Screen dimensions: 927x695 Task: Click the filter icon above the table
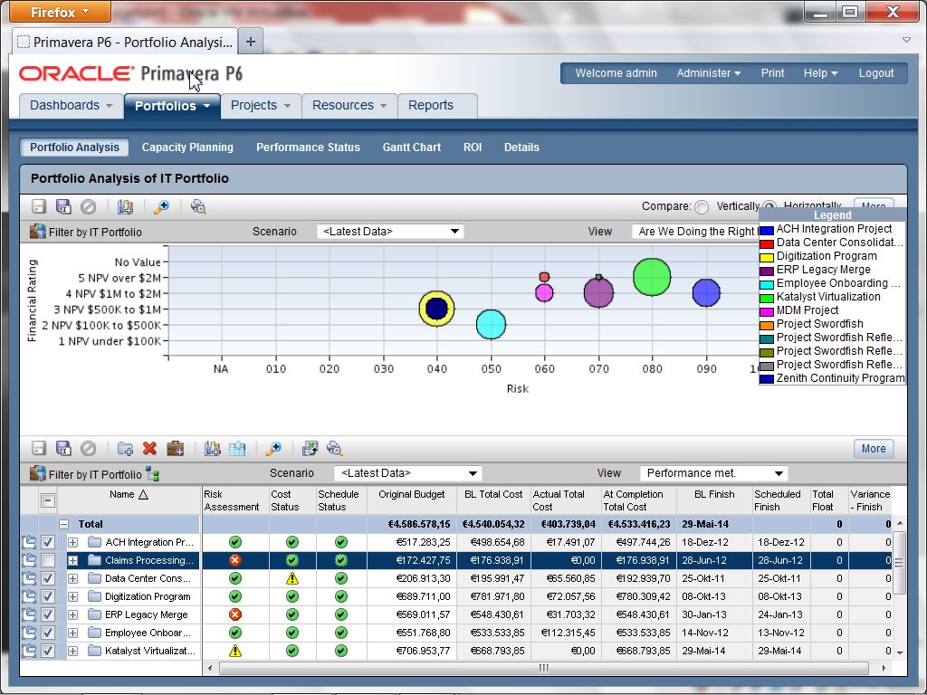[x=38, y=473]
